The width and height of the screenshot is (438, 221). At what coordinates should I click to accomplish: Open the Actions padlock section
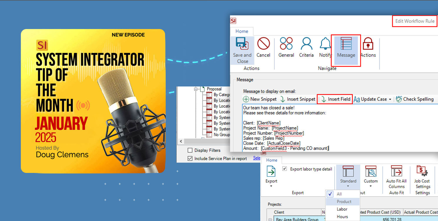[x=368, y=47]
